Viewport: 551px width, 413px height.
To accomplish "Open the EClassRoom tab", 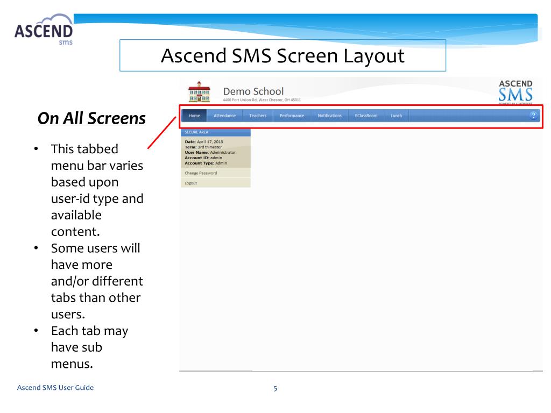I will tap(366, 116).
